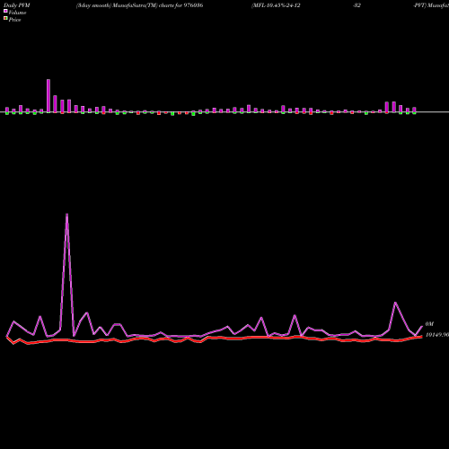Click the "(MFL-10.45%-24-12" header text
449x449 pixels.
tap(276, 5)
